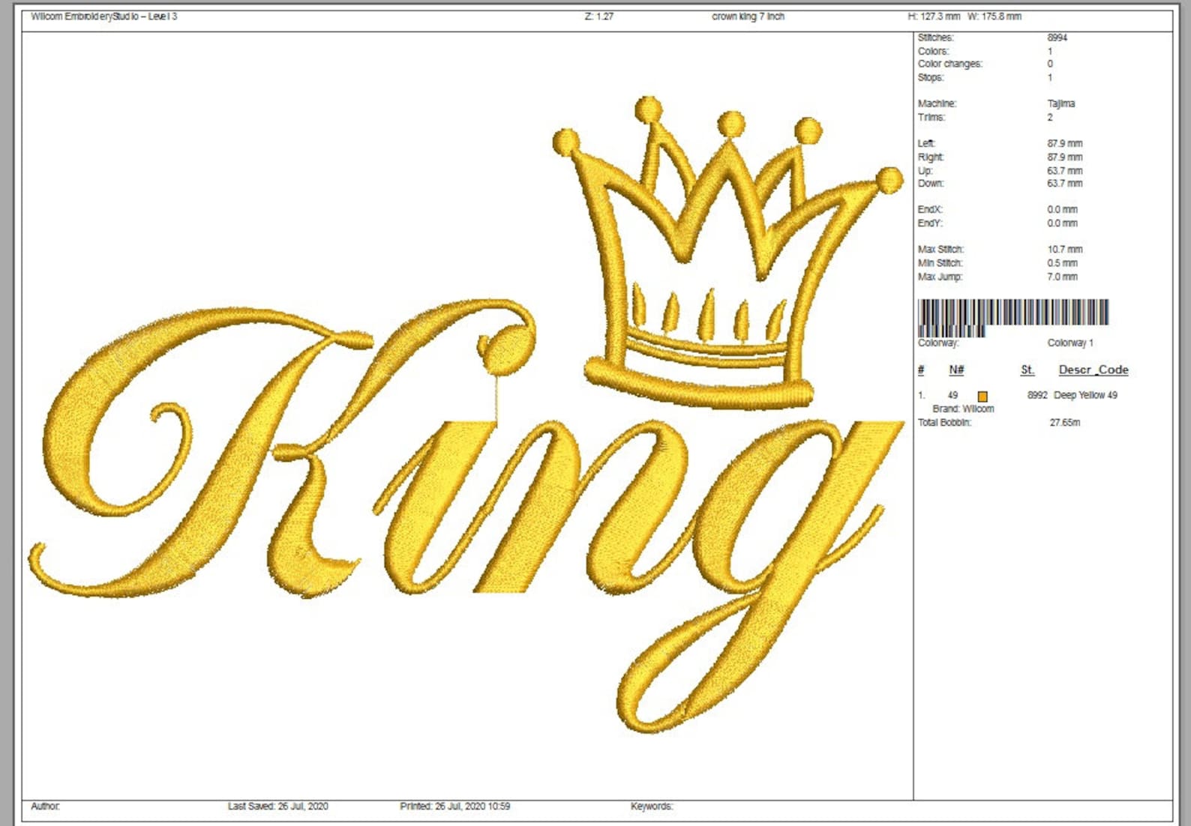Click the 'Down:' measurement label

click(x=931, y=183)
